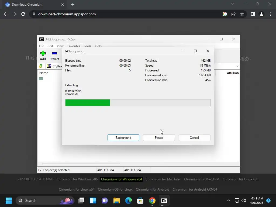
Task: Click the 7-Zip taskbar icon
Action: tap(164, 201)
